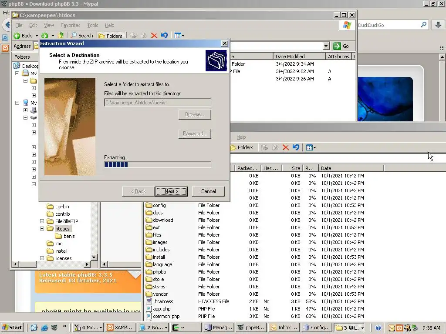Toggle the Folders pane in htdocs window toolbar
This screenshot has height=334, width=446.
(x=111, y=36)
